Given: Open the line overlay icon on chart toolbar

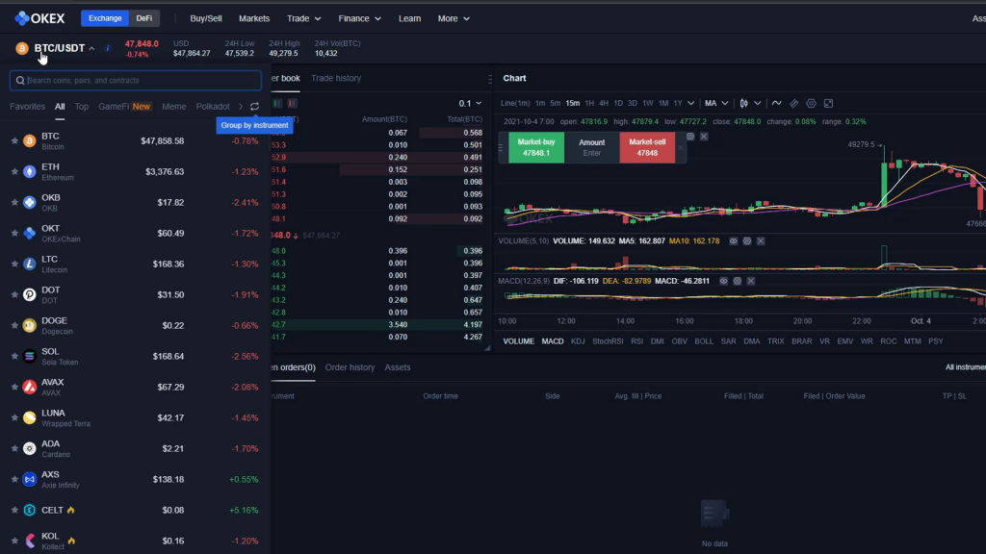Looking at the screenshot, I should coord(777,102).
